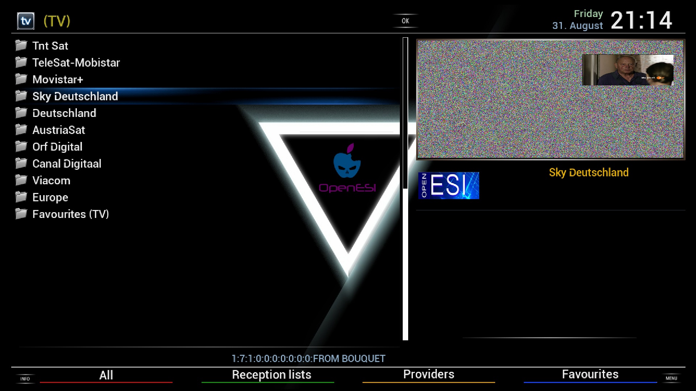Click the OK button icon at top
The width and height of the screenshot is (696, 391).
click(405, 21)
